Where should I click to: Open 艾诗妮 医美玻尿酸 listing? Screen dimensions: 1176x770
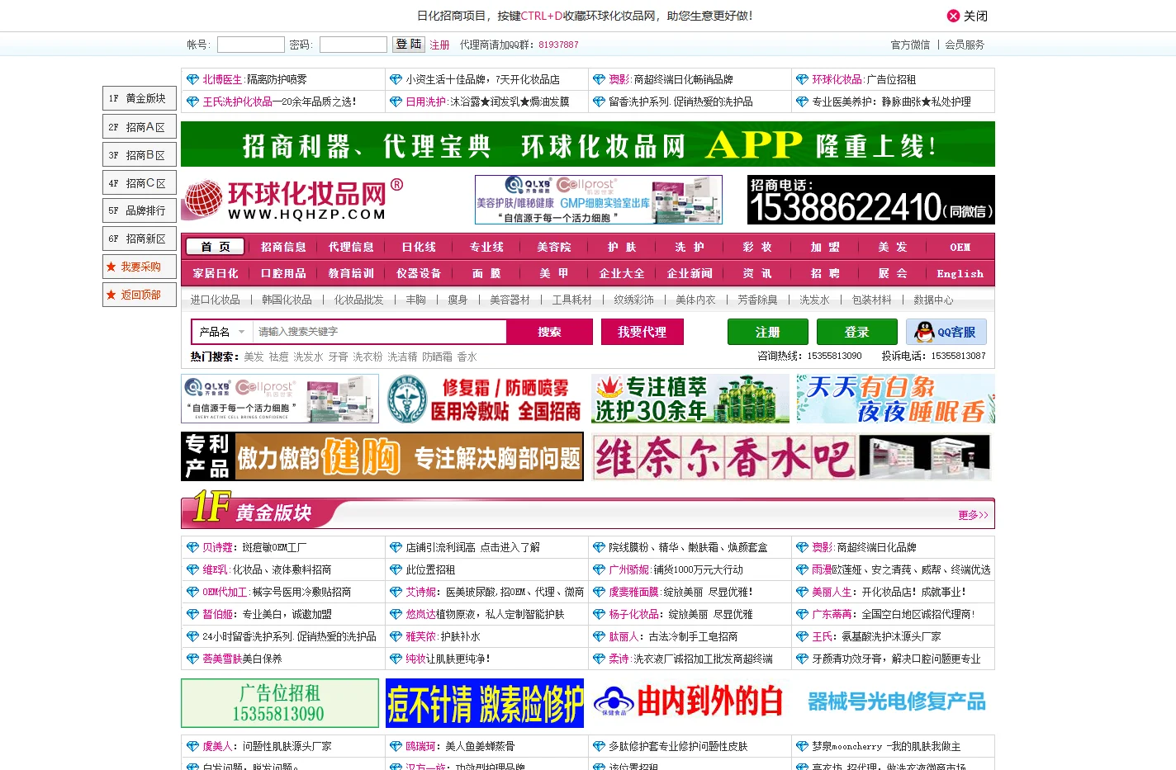(x=495, y=592)
